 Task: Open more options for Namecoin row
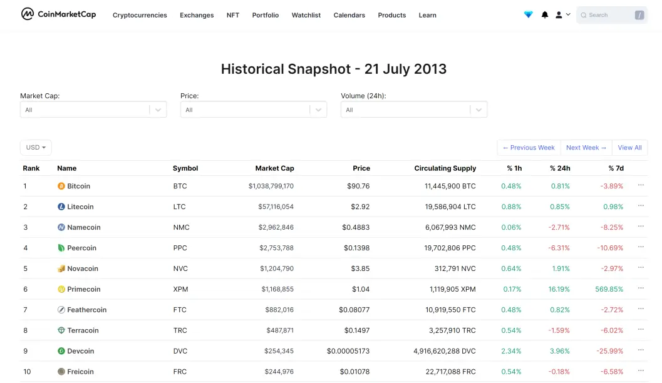coord(641,227)
